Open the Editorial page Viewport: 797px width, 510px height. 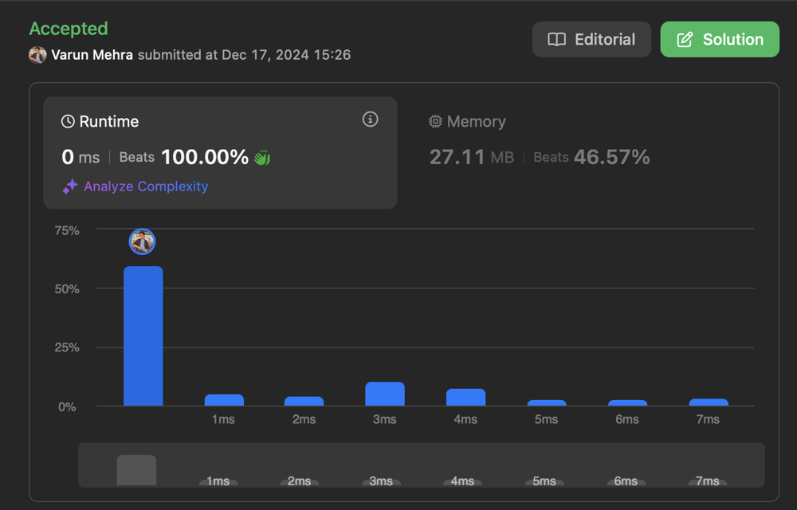(x=591, y=38)
